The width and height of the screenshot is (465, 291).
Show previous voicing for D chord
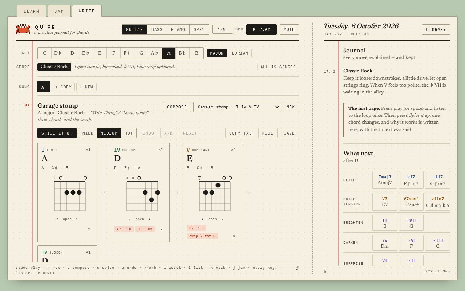(x=130, y=219)
